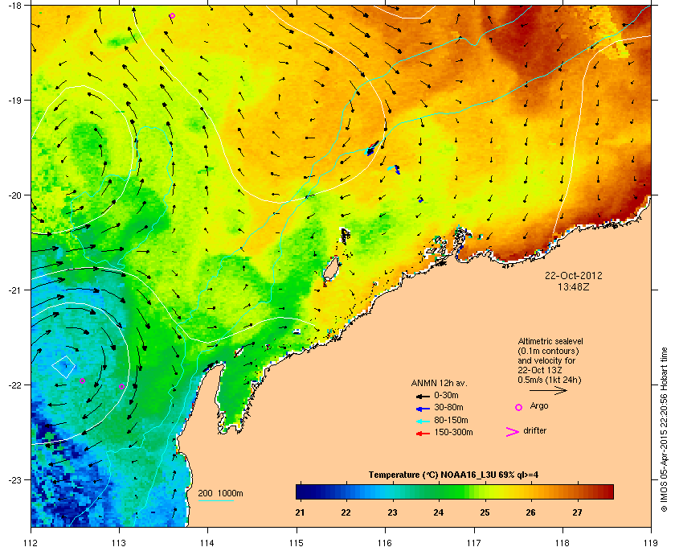Click the longitude axis label 115
675x547 pixels.
coord(297,542)
